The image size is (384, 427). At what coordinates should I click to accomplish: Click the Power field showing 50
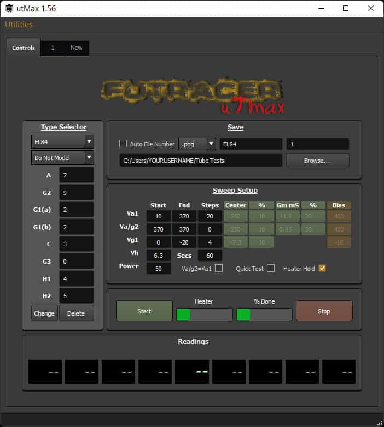click(159, 269)
